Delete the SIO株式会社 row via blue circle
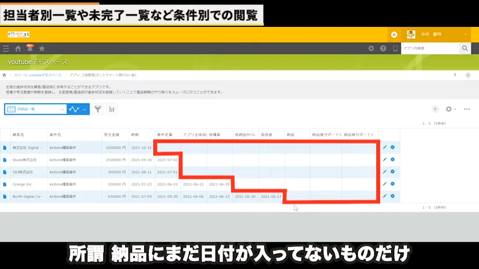 coord(393,171)
